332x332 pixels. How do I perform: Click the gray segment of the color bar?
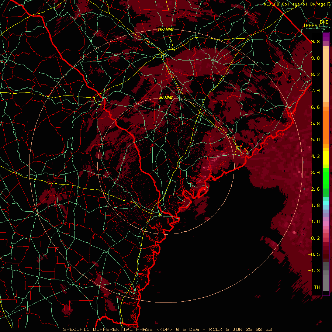click(326, 277)
